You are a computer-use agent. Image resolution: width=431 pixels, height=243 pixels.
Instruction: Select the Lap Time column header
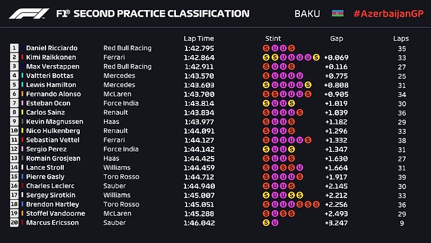coord(197,38)
